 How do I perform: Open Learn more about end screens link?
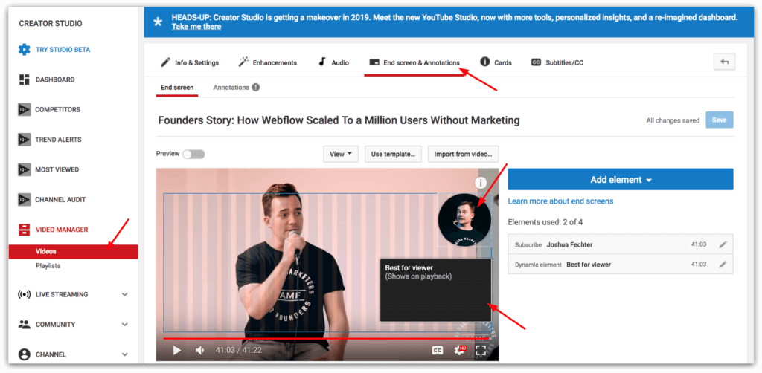[x=560, y=201]
